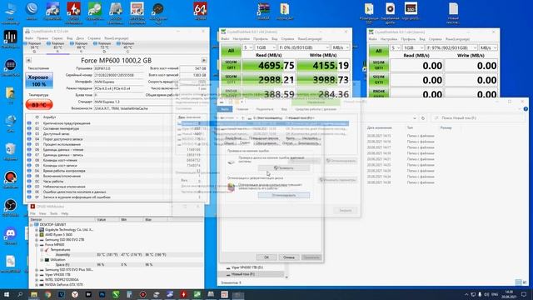The width and height of the screenshot is (533, 300).
Task: Open Справка menu in CrystalDiskInfo
Action: tap(94, 38)
